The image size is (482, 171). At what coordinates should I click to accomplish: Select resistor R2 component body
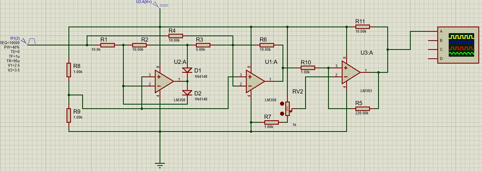139,45
